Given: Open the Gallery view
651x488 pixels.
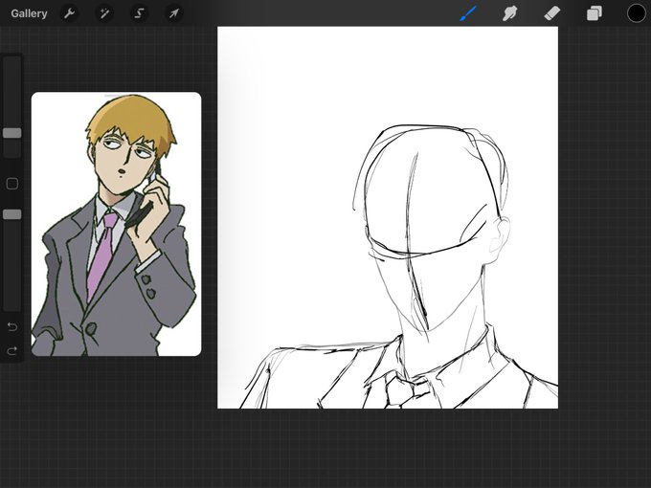Looking at the screenshot, I should coord(29,13).
